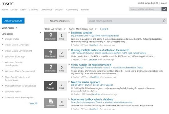This screenshot has height=114, width=169.
Task: Expand the Windows Phone Development category
Action: [x=2, y=71]
